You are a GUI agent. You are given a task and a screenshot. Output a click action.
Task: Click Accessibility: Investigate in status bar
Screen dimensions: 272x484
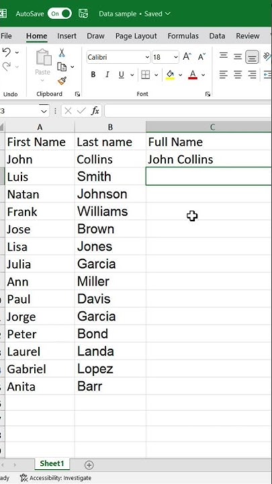tap(56, 478)
